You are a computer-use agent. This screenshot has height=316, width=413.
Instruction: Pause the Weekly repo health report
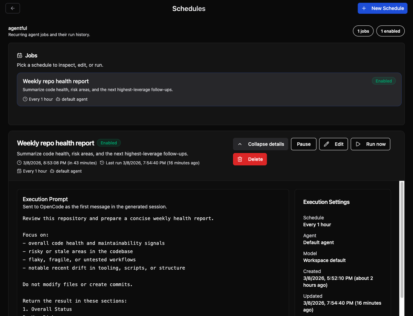(x=304, y=144)
